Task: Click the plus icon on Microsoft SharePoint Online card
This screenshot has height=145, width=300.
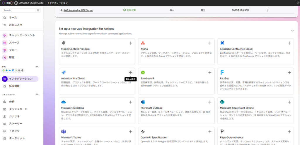Action: [289, 102]
